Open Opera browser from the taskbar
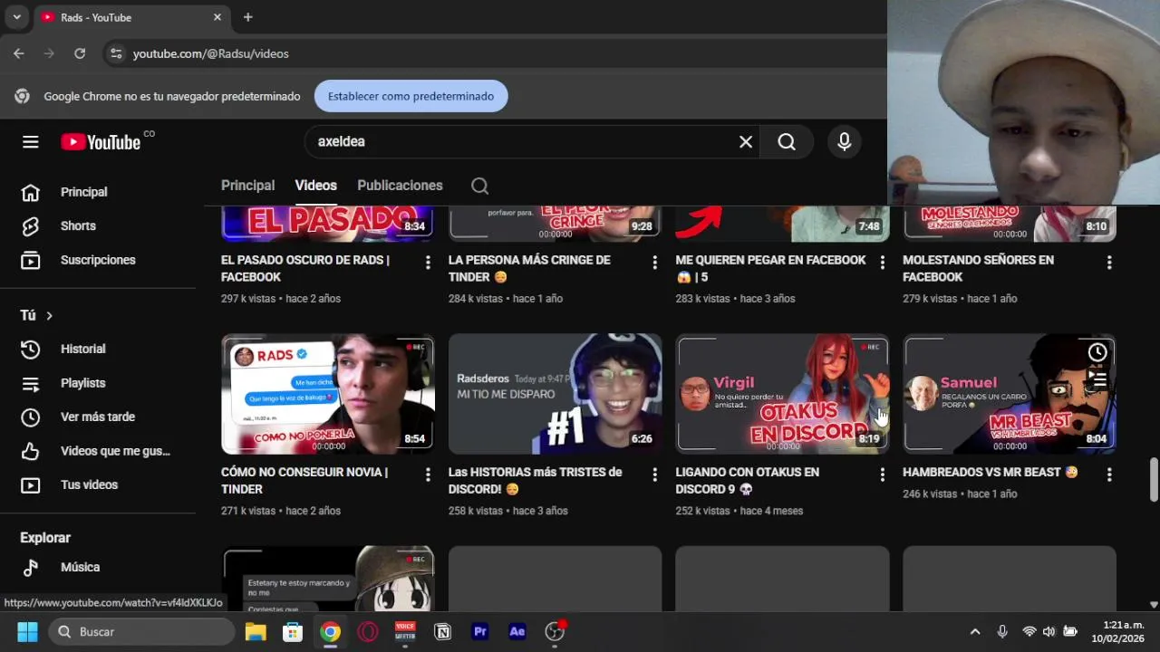This screenshot has width=1160, height=652. pos(368,632)
